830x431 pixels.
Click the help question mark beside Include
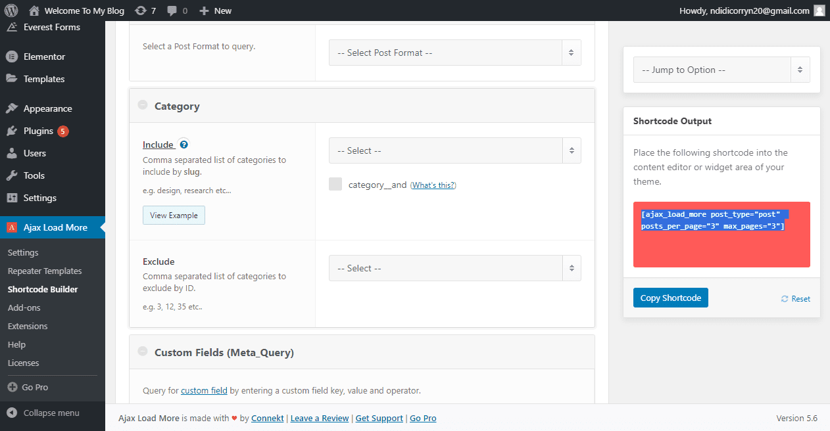184,145
